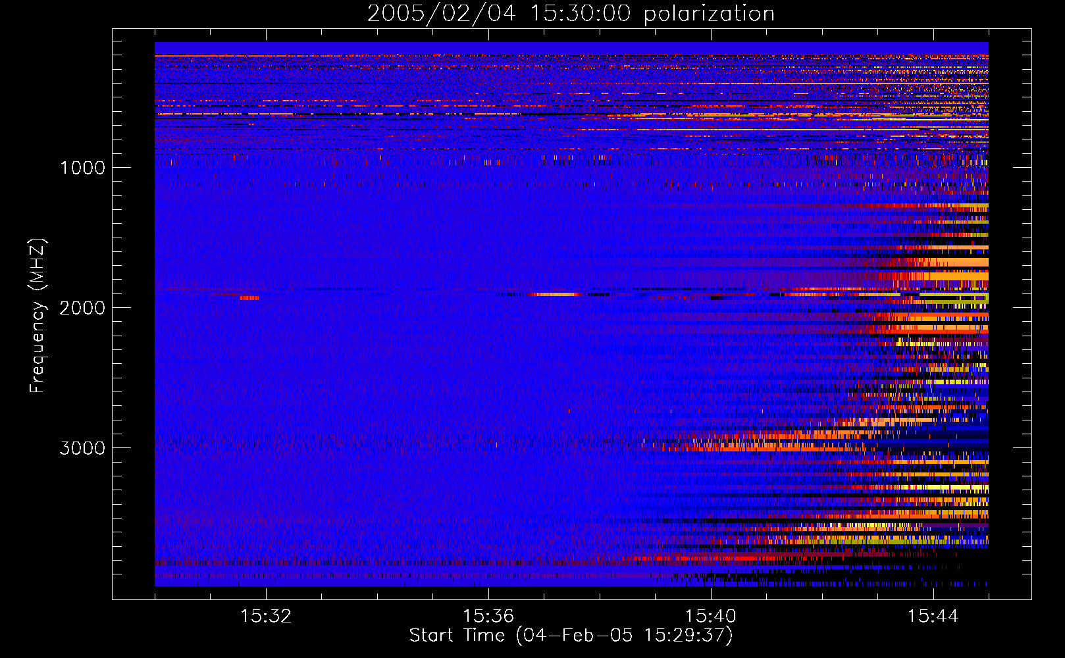This screenshot has width=1065, height=658.
Task: Click the 15:32 time tick label
Action: pos(266,617)
